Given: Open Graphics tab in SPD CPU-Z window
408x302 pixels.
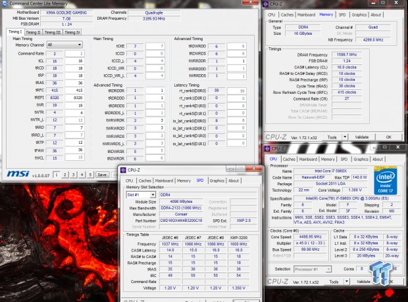Looking at the screenshot, I should click(x=217, y=181).
